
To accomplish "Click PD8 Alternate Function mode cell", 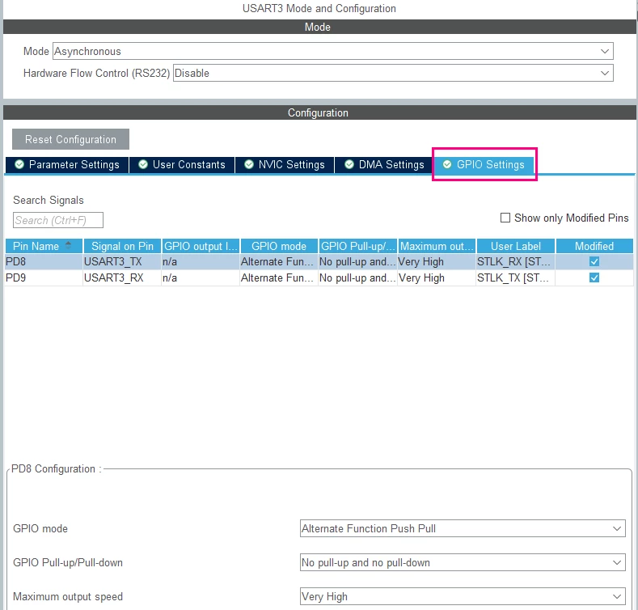I will [x=279, y=262].
